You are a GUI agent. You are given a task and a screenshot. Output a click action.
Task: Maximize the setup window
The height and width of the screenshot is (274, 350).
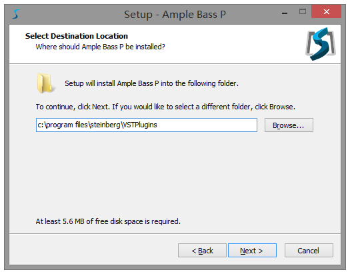pyautogui.click(x=303, y=11)
